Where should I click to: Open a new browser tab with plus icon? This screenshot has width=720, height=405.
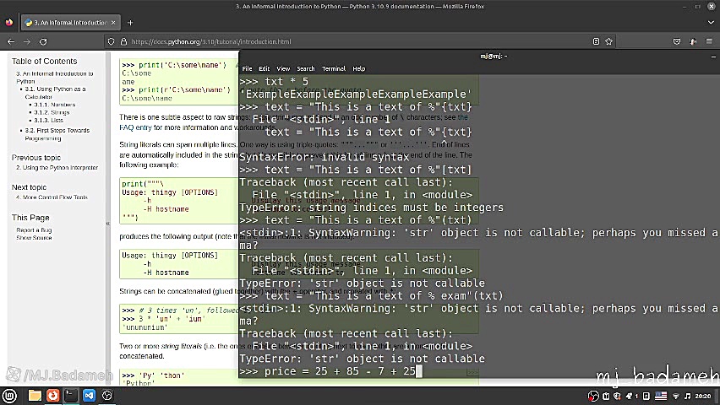[x=129, y=23]
